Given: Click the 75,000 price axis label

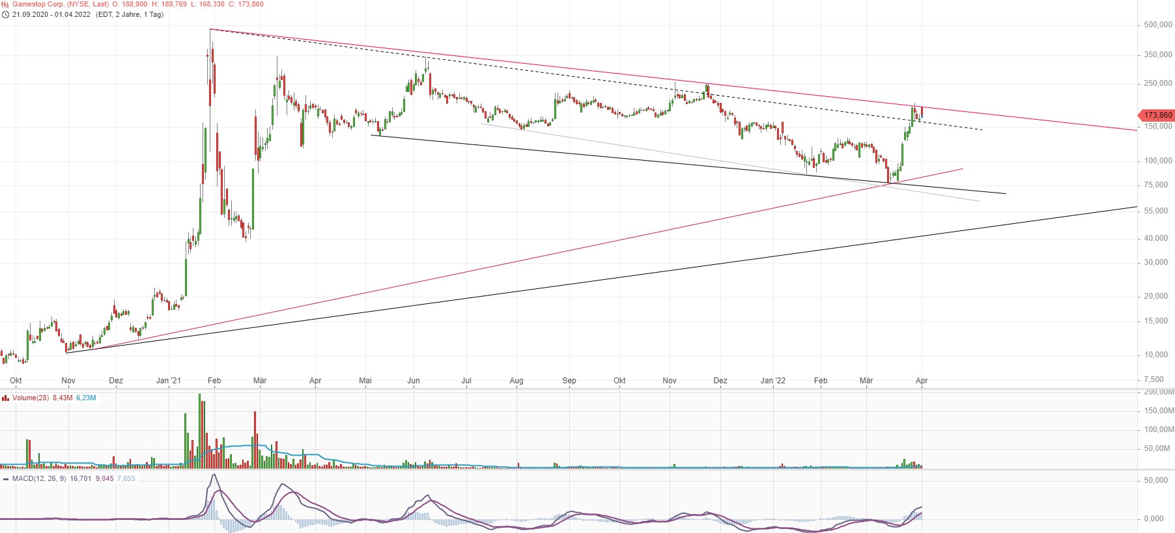Looking at the screenshot, I should pyautogui.click(x=1157, y=185).
